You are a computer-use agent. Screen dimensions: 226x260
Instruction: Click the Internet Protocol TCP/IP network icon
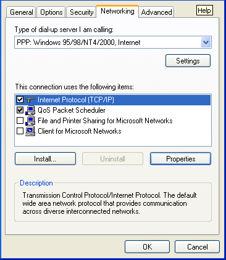[x=30, y=100]
